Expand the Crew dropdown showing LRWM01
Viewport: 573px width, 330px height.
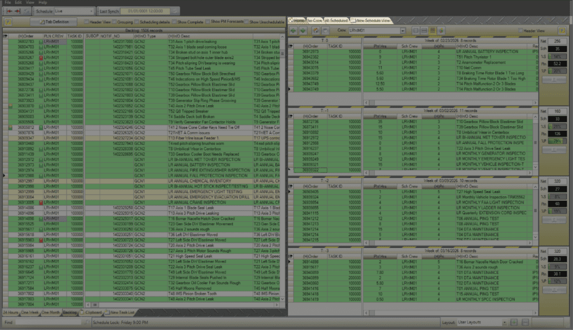[x=403, y=30]
